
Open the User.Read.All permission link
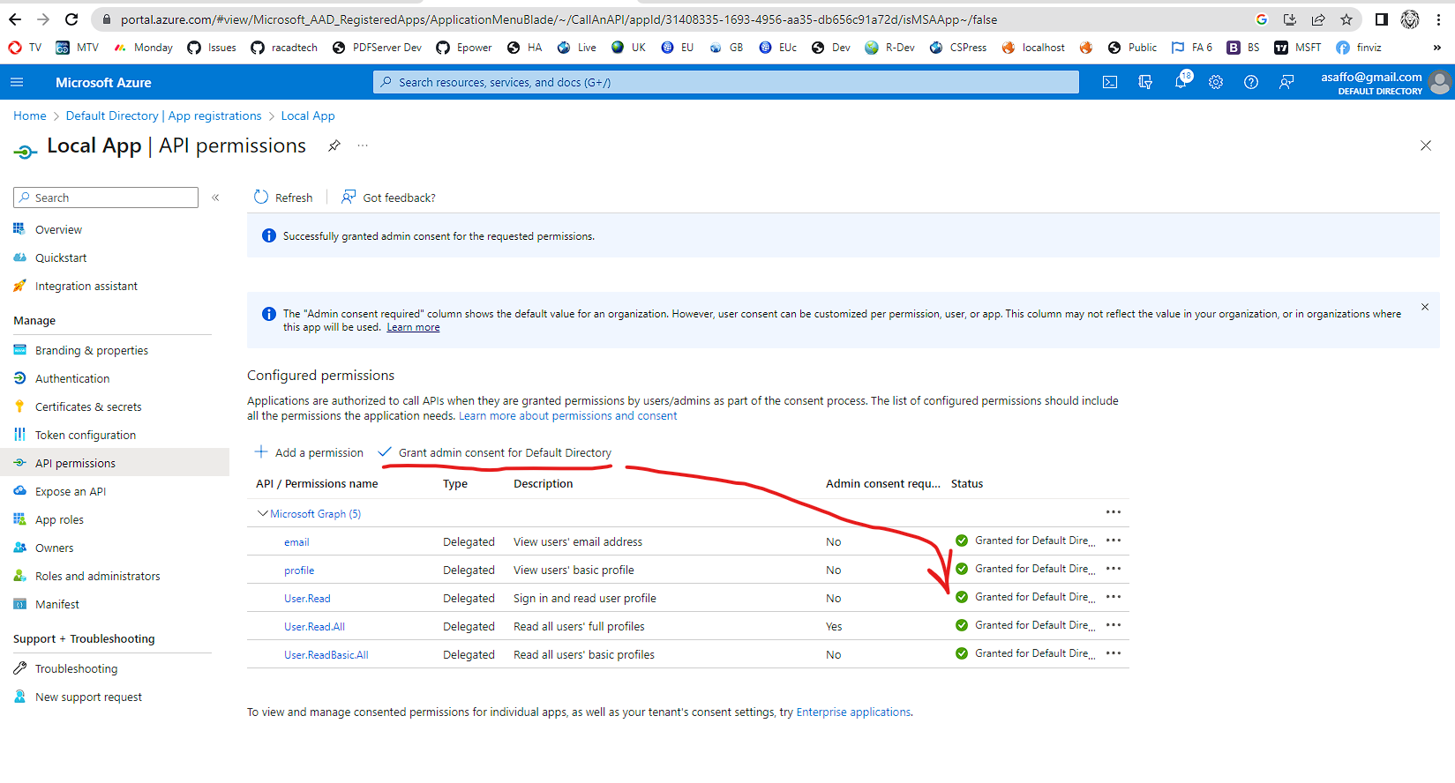314,627
